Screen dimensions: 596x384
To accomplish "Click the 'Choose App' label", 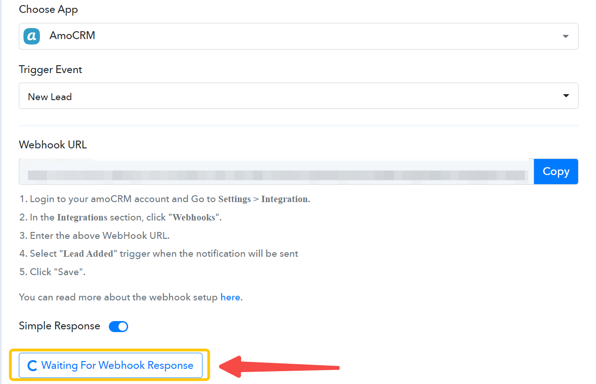I will (x=48, y=10).
